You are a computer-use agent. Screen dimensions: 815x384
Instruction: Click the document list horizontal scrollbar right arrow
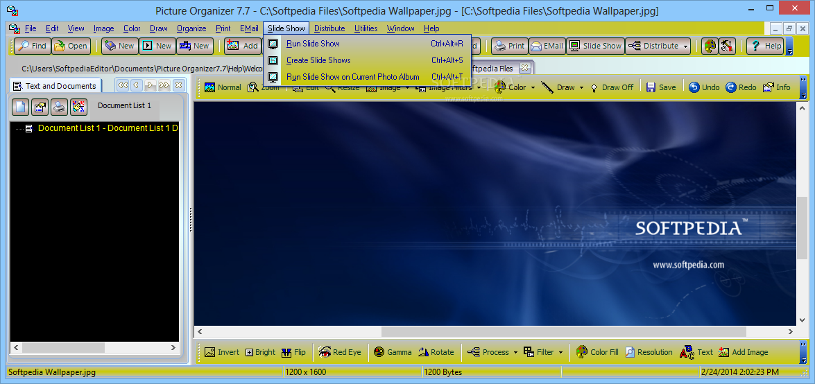tap(173, 348)
